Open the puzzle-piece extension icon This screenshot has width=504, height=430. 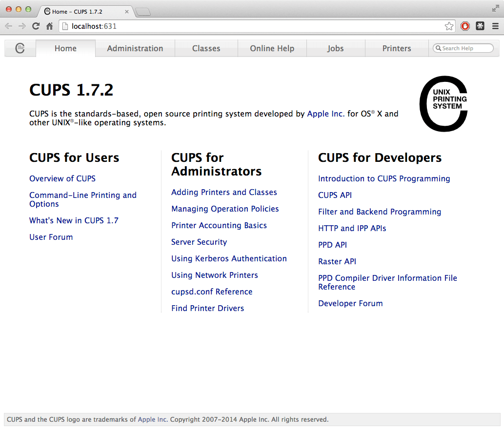[480, 26]
